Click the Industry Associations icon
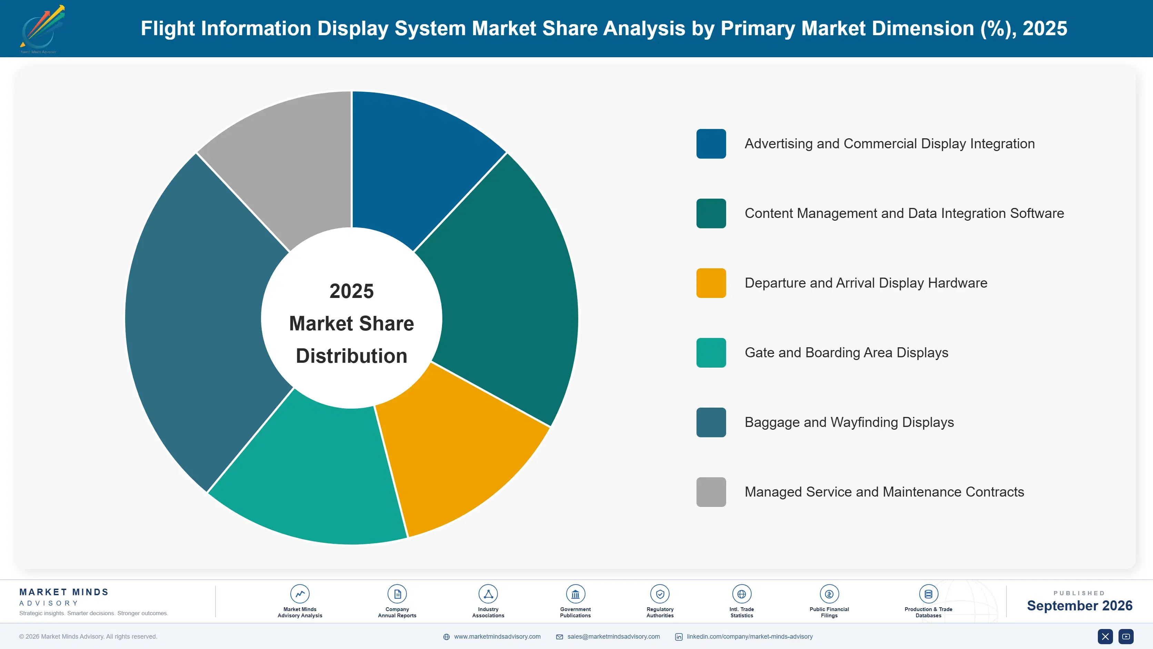 488,594
